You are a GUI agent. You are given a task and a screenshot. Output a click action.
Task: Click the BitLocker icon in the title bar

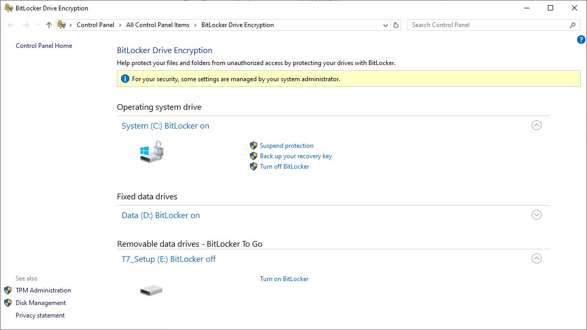pos(9,8)
